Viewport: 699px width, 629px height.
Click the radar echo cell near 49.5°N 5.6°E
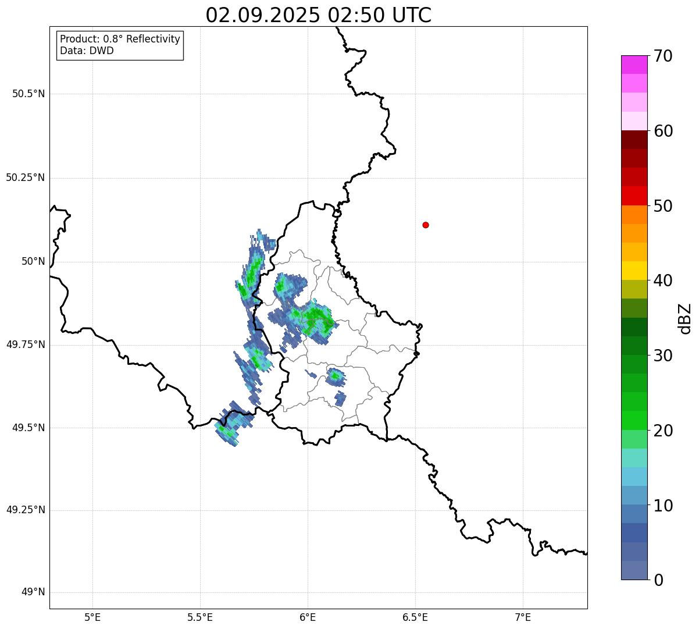[x=233, y=425]
